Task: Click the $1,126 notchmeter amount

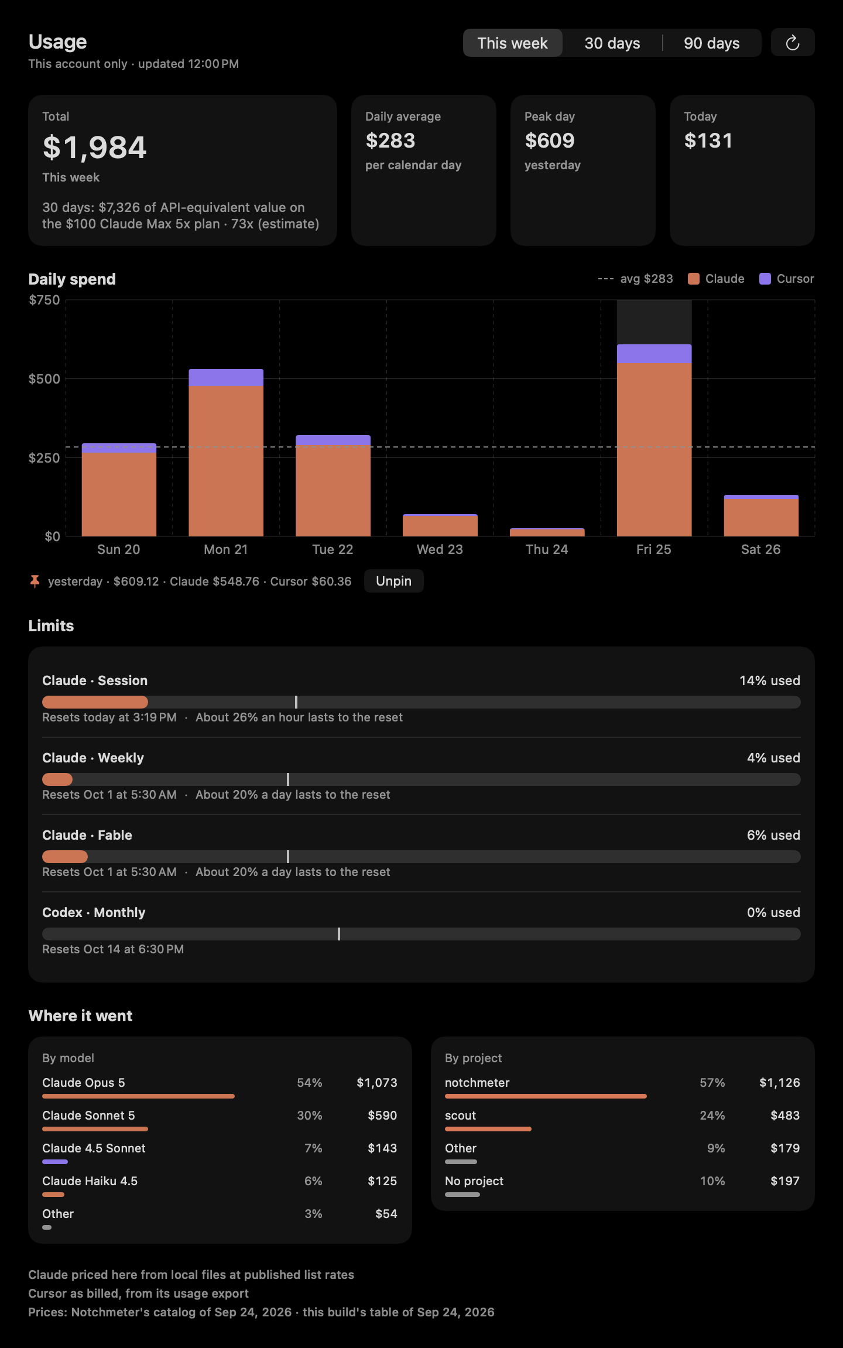Action: [780, 1083]
